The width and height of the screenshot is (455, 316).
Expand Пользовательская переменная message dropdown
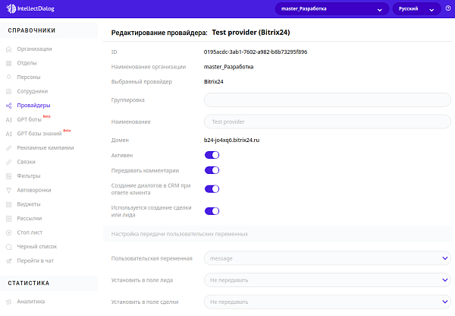(328, 258)
